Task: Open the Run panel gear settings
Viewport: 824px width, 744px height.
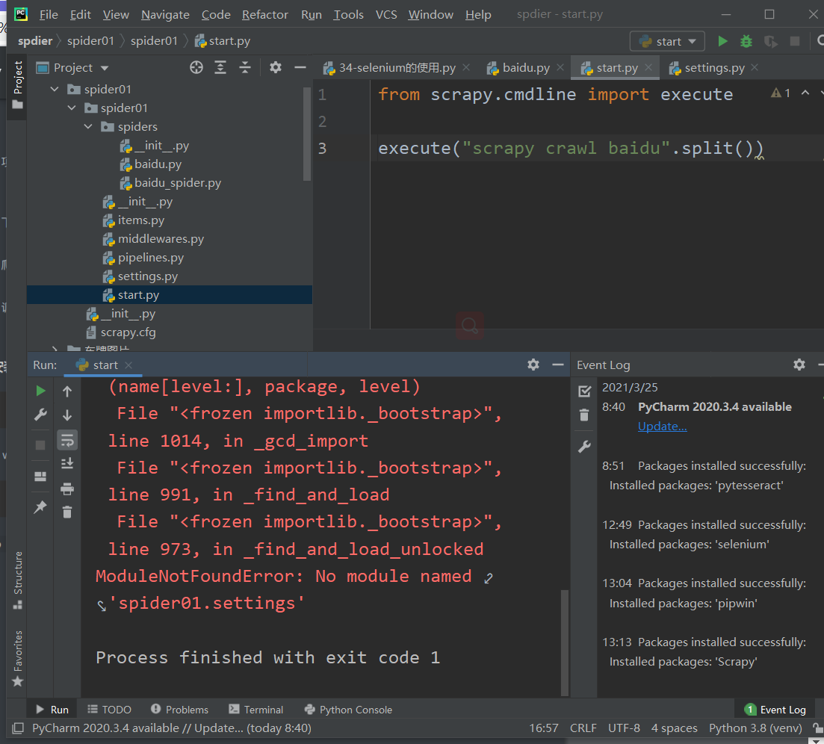Action: pyautogui.click(x=533, y=365)
